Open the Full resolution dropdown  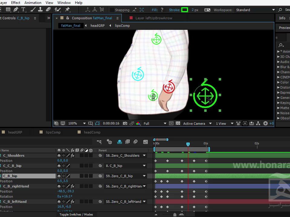point(155,124)
